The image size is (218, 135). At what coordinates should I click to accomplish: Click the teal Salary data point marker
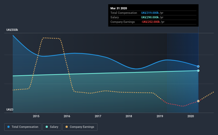point(198,71)
